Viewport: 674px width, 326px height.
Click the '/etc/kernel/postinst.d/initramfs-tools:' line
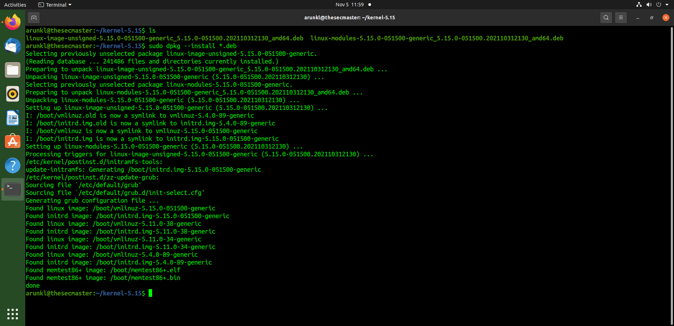click(x=94, y=162)
